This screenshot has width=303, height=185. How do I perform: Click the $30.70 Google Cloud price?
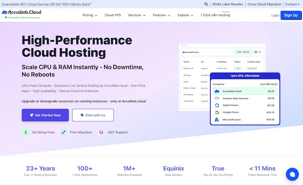271,112
